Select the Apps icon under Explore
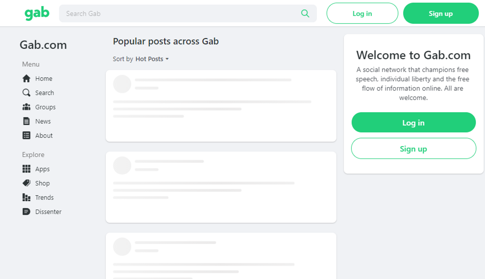Image resolution: width=485 pixels, height=279 pixels. pyautogui.click(x=26, y=169)
